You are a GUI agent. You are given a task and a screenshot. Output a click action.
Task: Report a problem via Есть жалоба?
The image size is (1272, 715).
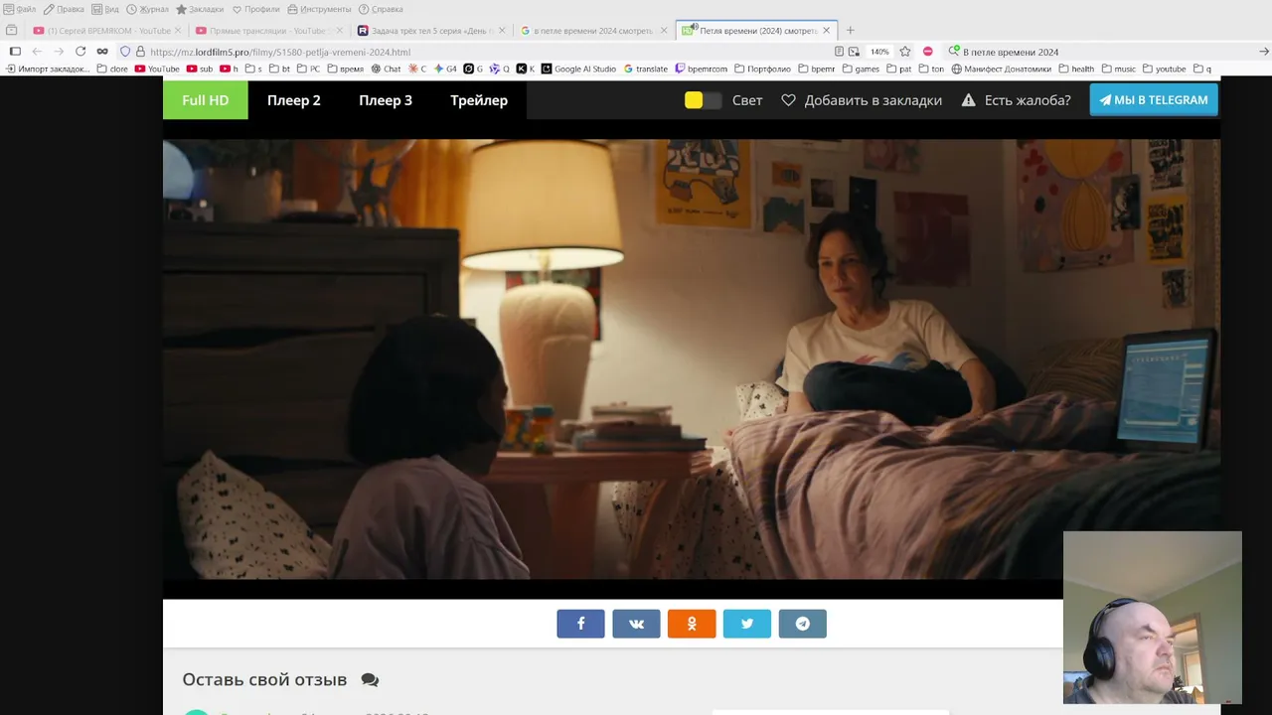tap(1016, 100)
